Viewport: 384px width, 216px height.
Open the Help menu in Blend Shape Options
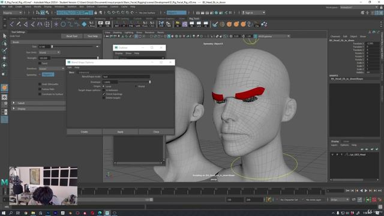point(77,67)
